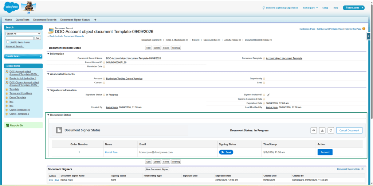373x186 pixels.
Task: Open the orange Help for this Page icon
Action: point(364,28)
